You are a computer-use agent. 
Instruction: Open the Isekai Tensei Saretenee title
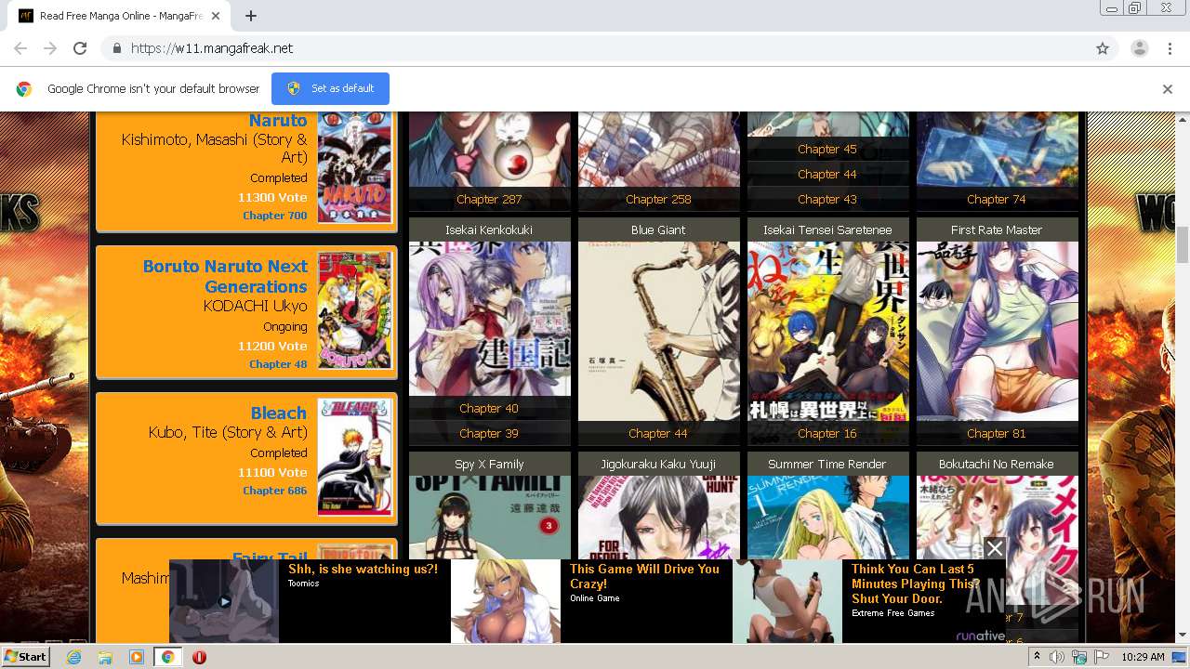click(827, 230)
